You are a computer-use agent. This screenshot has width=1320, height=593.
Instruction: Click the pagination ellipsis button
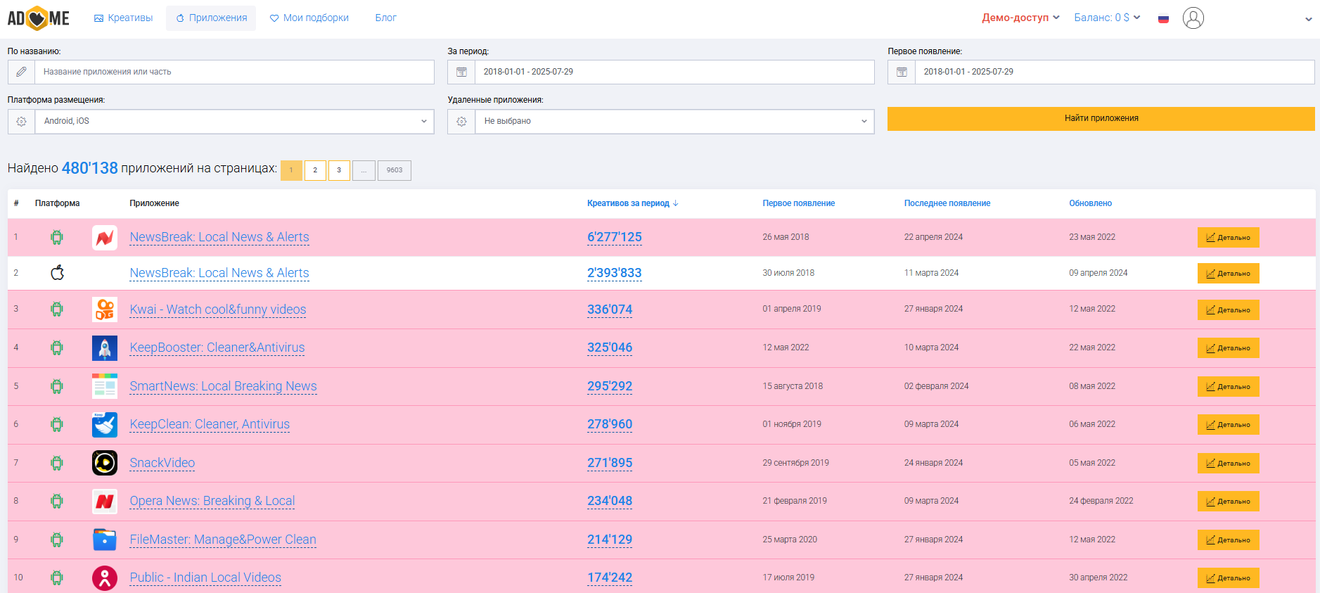click(x=364, y=170)
